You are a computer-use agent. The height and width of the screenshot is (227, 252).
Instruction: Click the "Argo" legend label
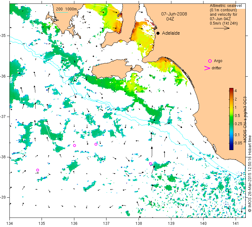click(218, 61)
